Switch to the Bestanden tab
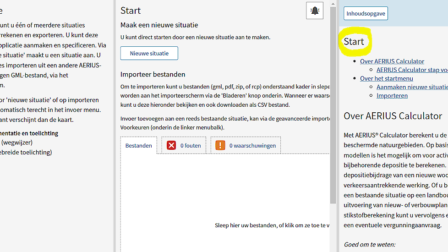 [x=139, y=145]
